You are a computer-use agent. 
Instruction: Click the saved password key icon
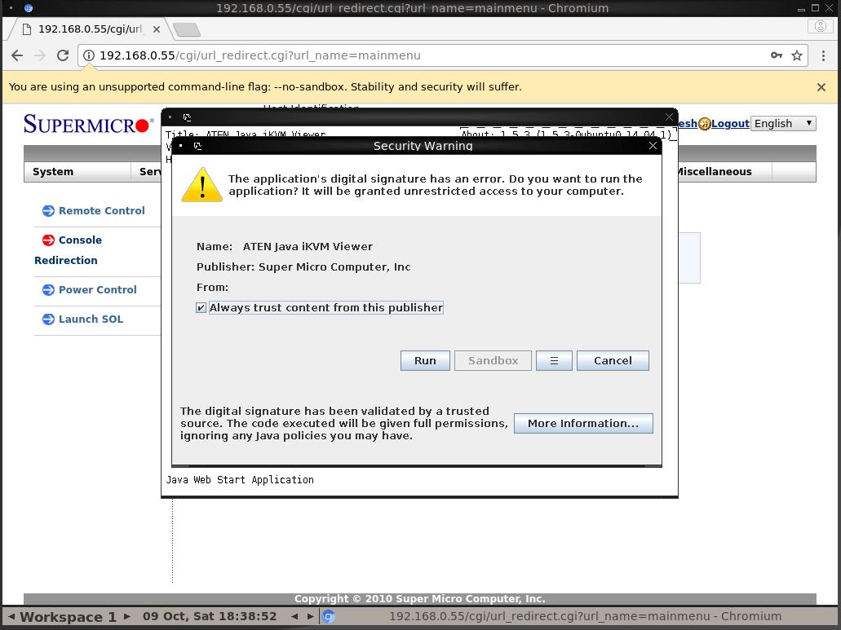click(776, 55)
